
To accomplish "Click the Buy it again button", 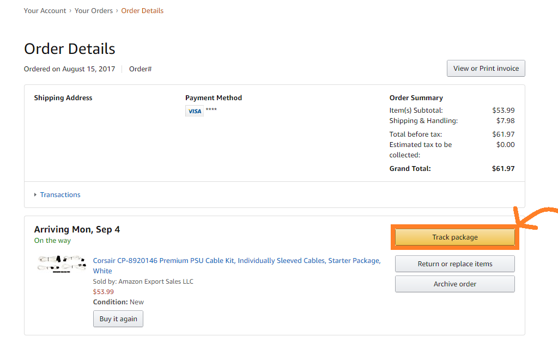I will tap(118, 319).
